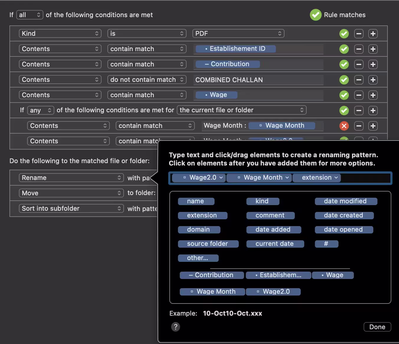Click green check status on Kind row
Image resolution: width=399 pixels, height=344 pixels.
coord(344,34)
